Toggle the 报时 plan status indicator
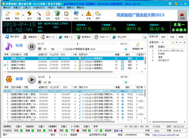Viewport: 189px width, 138px height. click(x=66, y=130)
